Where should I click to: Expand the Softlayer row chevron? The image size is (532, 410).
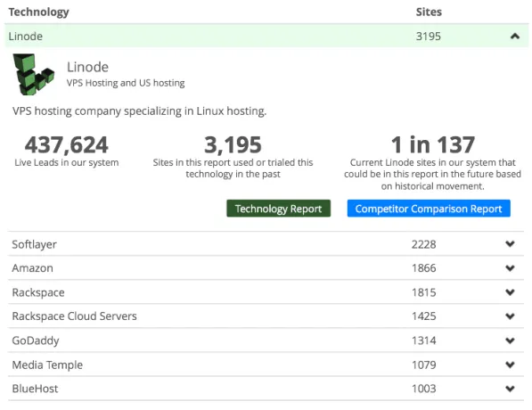510,243
